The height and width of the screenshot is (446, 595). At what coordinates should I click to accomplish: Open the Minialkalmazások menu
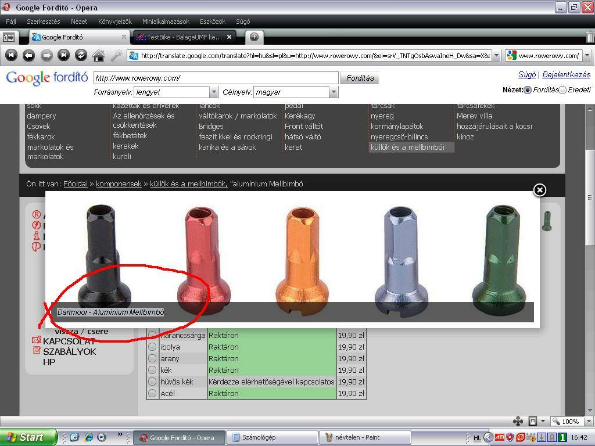[166, 21]
